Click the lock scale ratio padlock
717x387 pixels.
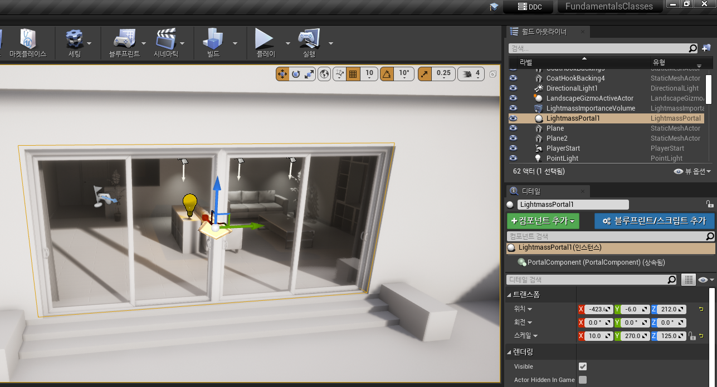click(x=691, y=336)
